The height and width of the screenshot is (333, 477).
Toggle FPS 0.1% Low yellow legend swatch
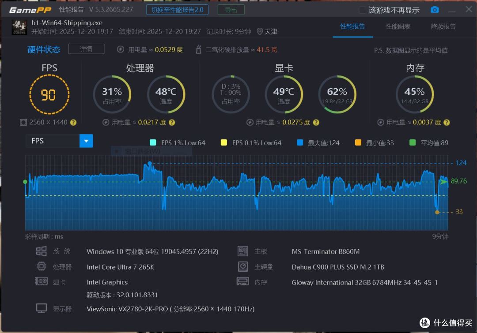(224, 142)
